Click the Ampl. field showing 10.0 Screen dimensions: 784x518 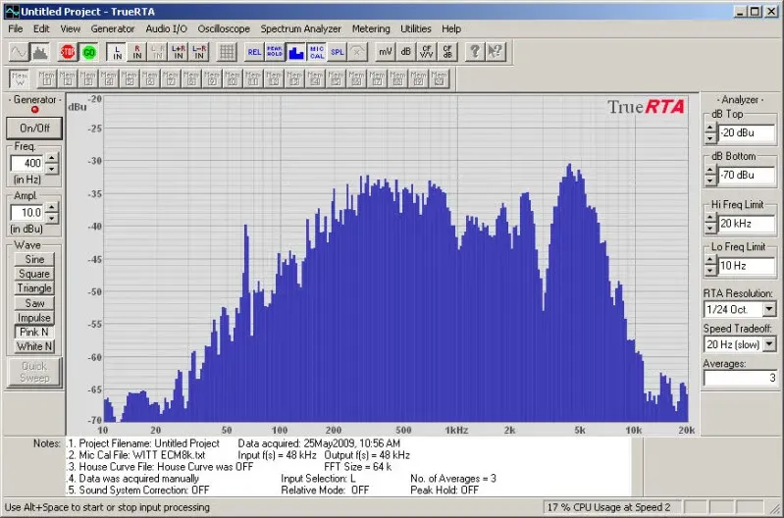(x=28, y=213)
